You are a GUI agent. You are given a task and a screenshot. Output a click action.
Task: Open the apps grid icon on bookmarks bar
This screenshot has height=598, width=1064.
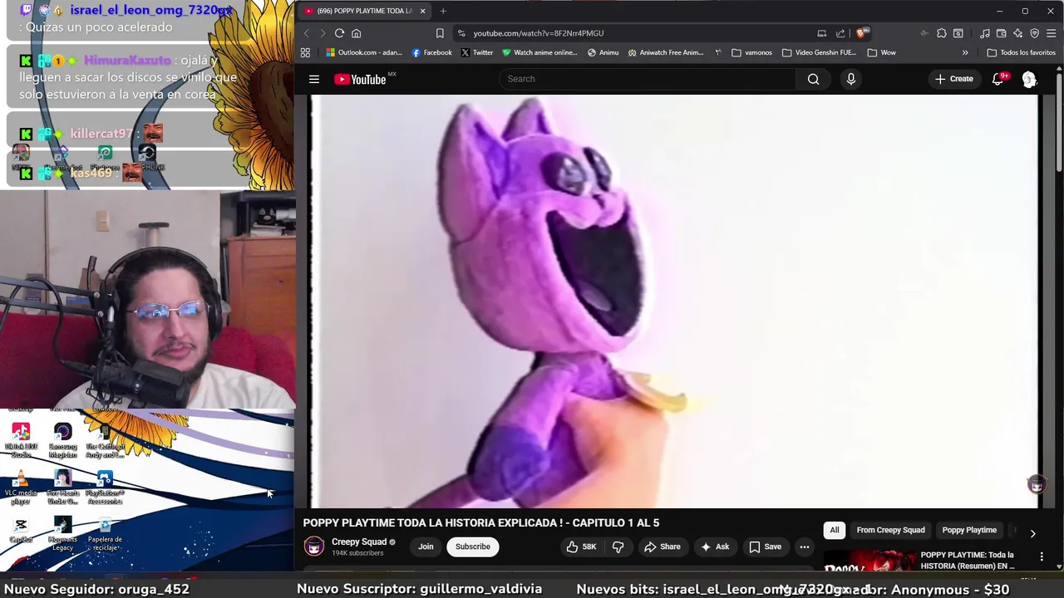pos(305,52)
